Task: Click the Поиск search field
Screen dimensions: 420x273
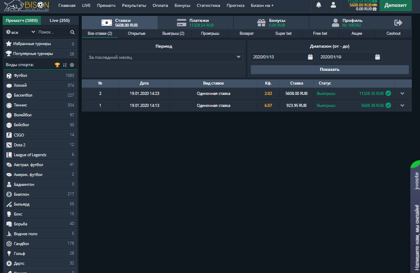Action: coord(52,32)
